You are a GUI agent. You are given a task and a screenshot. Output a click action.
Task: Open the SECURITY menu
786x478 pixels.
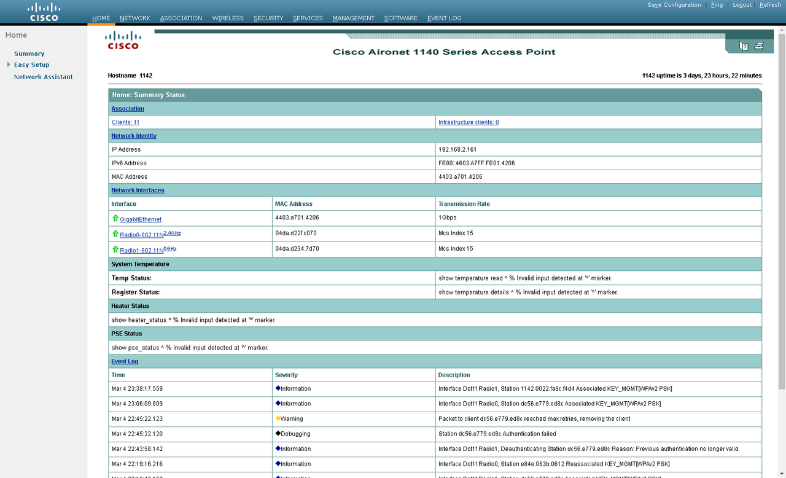[x=268, y=18]
